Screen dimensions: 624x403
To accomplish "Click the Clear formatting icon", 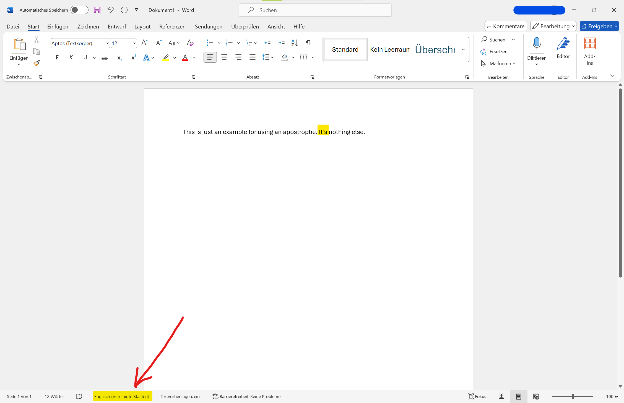I will [190, 43].
